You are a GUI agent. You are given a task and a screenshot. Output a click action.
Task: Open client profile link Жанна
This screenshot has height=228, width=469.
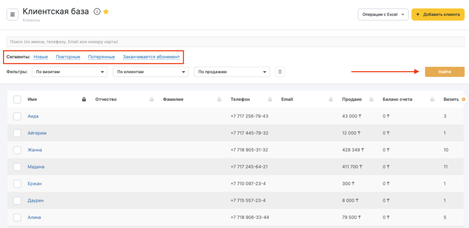click(35, 150)
